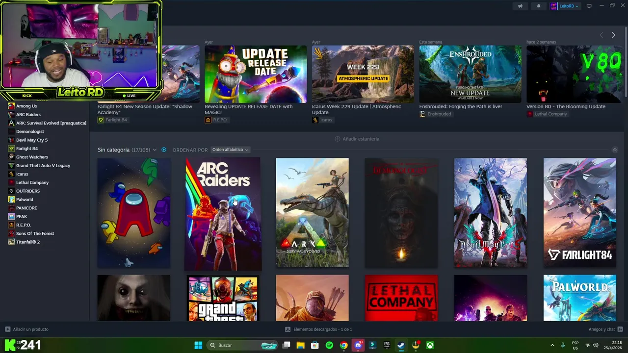
Task: Toggle the ready-to-play filter circle icon
Action: (x=164, y=150)
